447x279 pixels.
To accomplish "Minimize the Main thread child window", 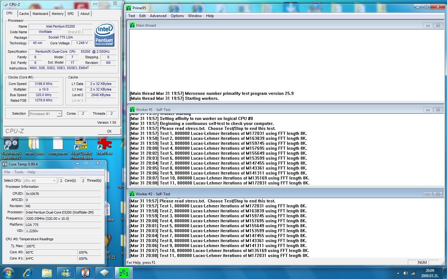I will click(x=428, y=25).
